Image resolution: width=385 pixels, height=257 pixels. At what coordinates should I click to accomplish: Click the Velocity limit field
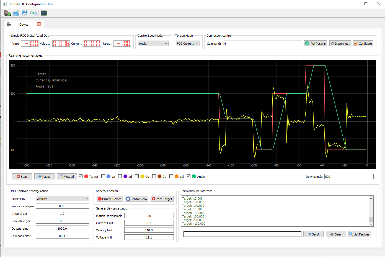click(149, 230)
